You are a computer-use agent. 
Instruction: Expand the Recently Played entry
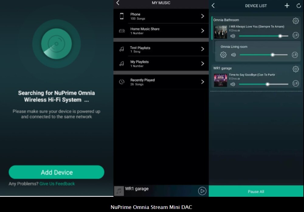[x=202, y=82]
